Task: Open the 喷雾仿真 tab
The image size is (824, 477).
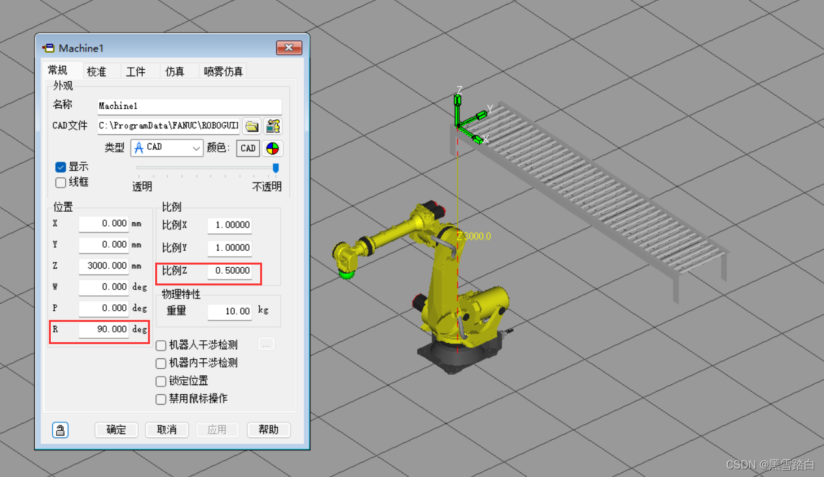Action: [x=223, y=71]
